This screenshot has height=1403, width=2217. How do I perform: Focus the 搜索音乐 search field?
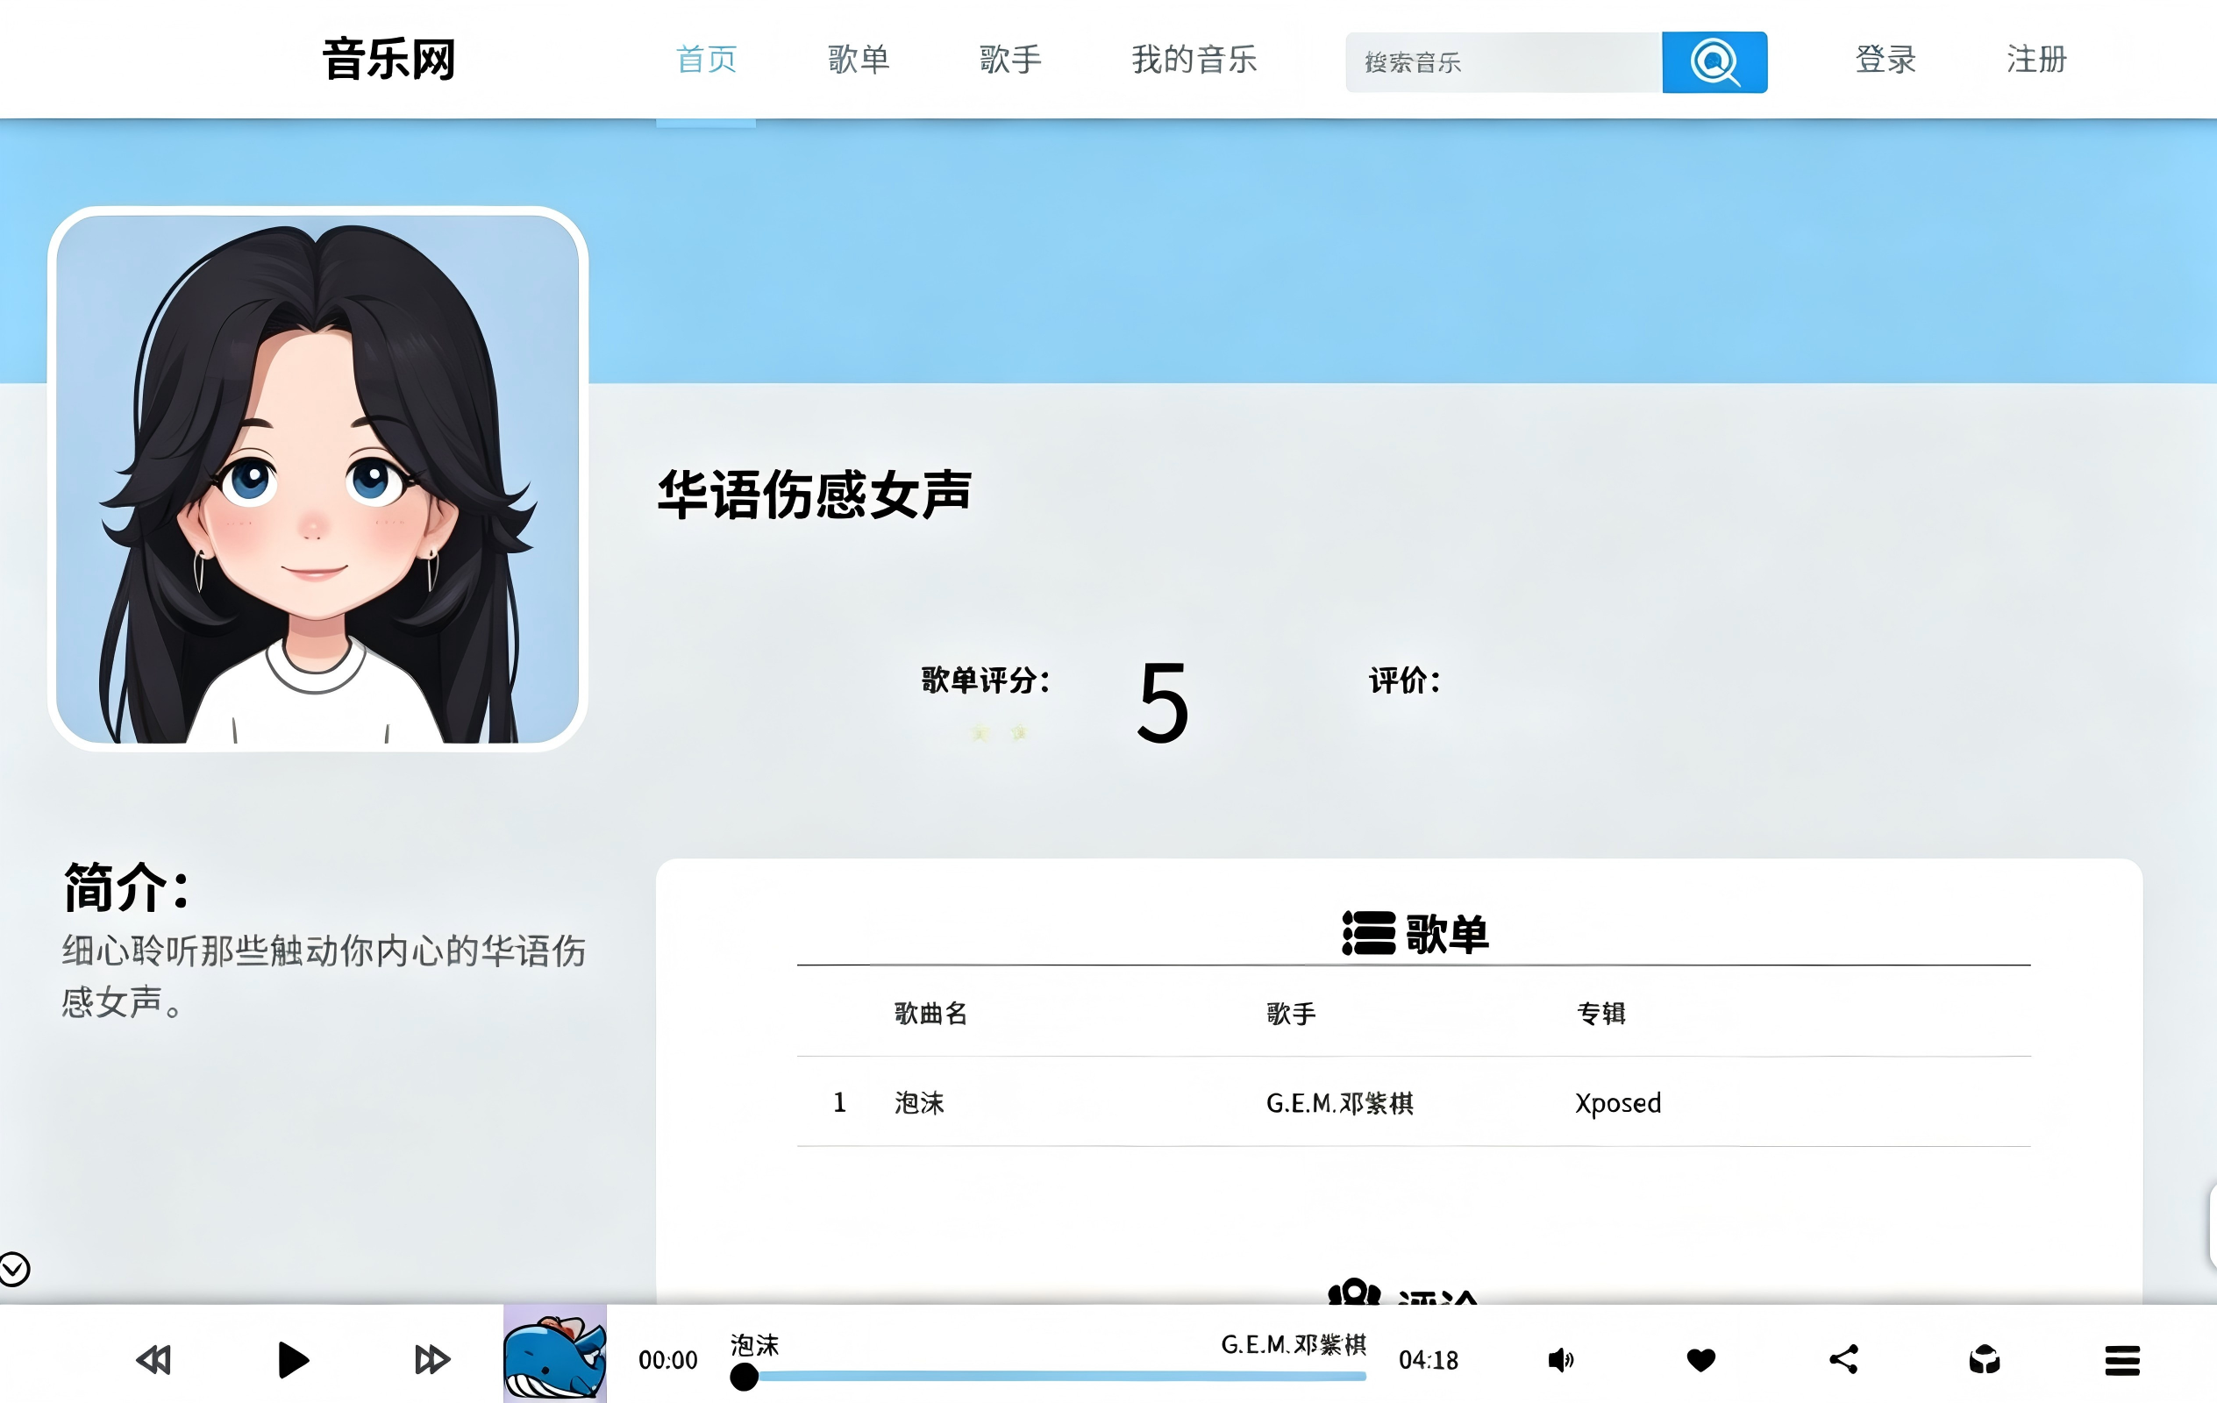coord(1503,61)
